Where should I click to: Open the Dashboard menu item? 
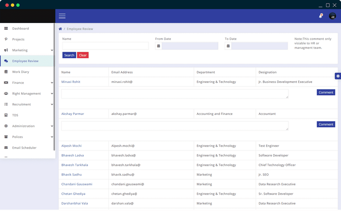tap(27, 28)
